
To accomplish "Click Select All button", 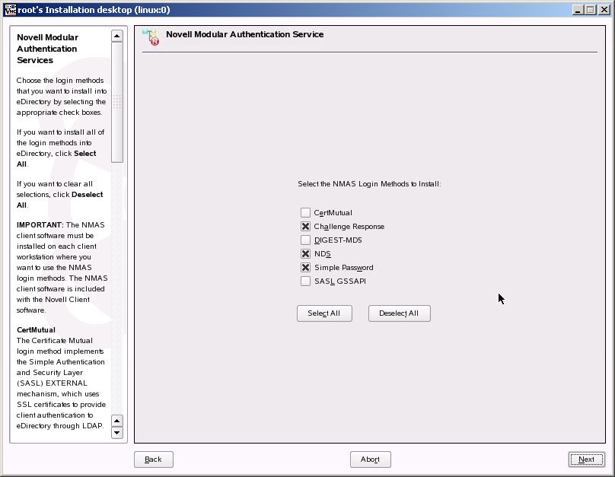I will (x=324, y=313).
